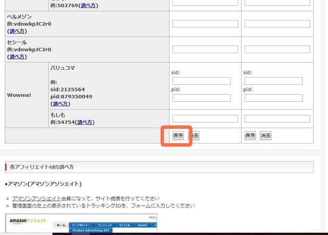Select the example text pid:879350049
Screen dimensions: 328x235
pos(71,97)
